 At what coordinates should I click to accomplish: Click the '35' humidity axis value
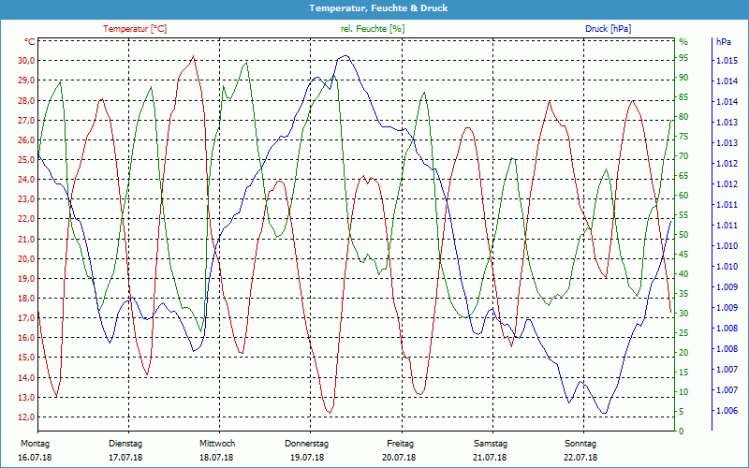(684, 294)
